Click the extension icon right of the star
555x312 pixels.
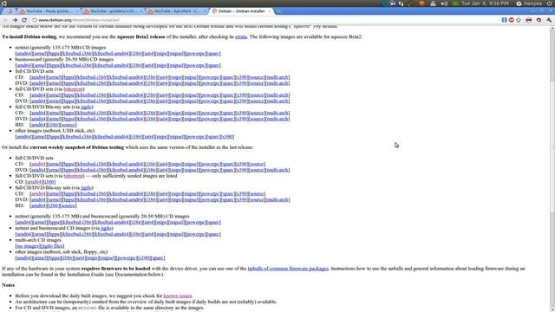click(528, 20)
